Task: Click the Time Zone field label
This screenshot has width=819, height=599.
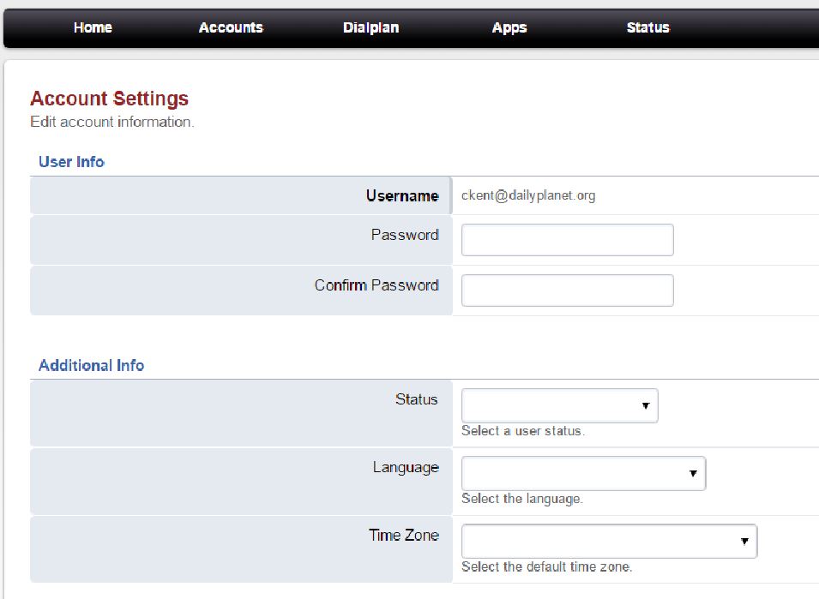Action: [403, 535]
